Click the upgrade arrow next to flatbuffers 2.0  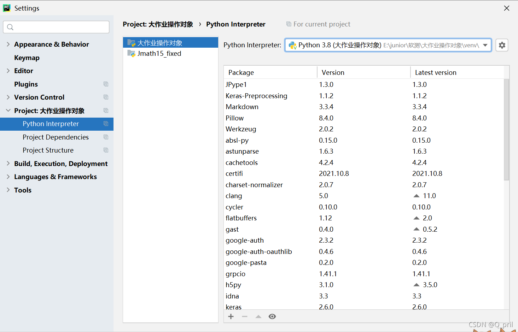point(417,218)
